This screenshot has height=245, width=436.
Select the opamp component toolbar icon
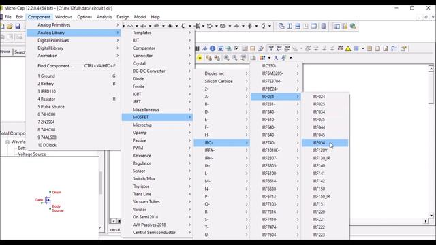click(x=210, y=26)
